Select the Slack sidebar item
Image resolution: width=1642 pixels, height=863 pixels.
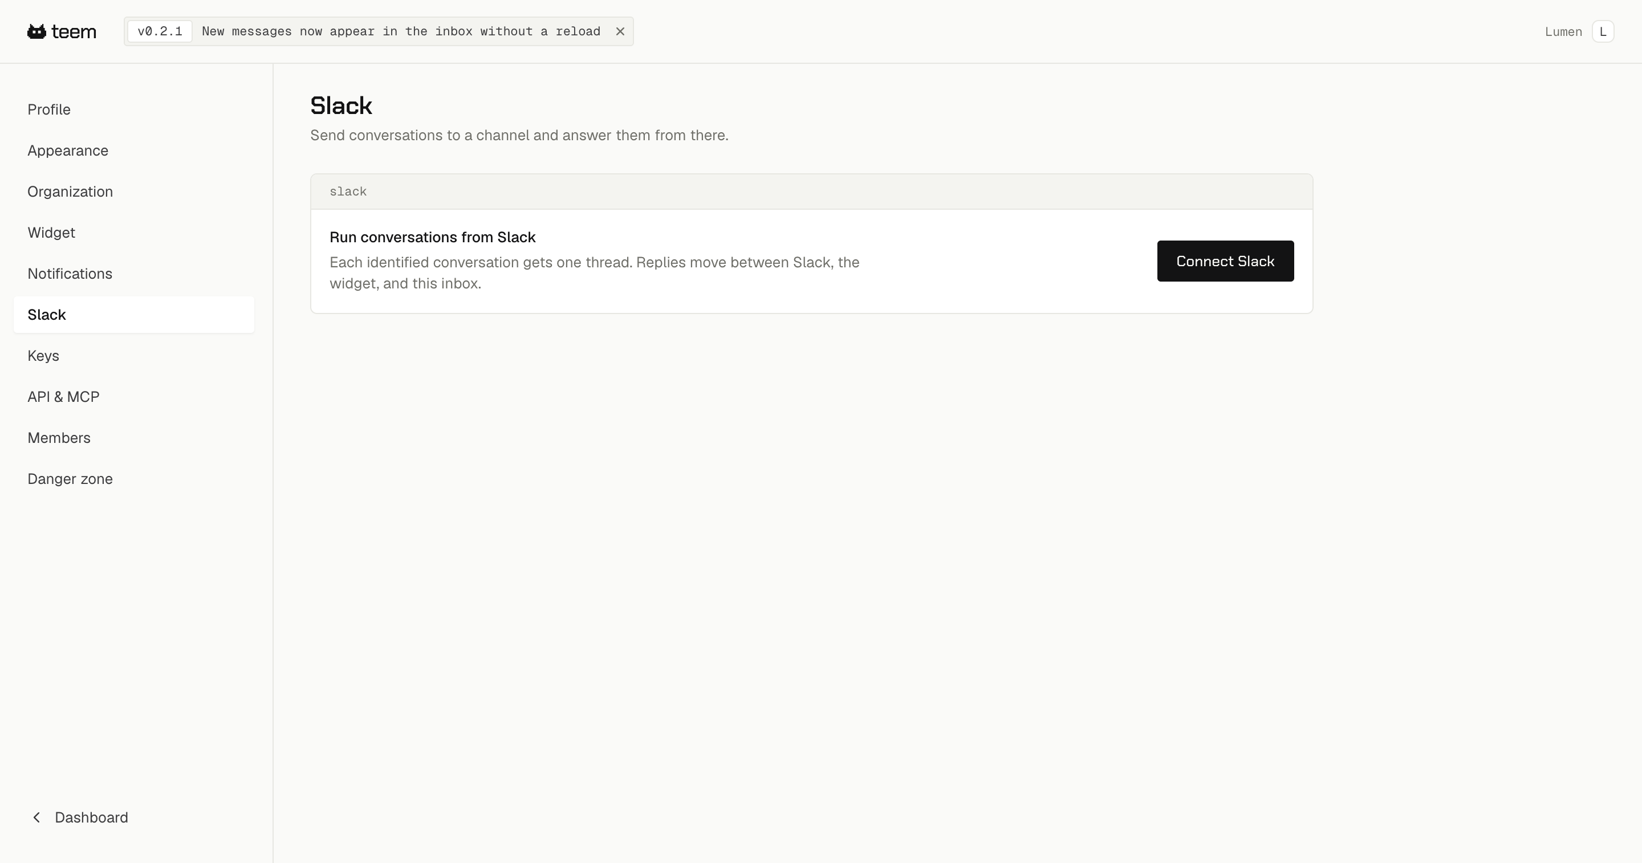tap(134, 315)
